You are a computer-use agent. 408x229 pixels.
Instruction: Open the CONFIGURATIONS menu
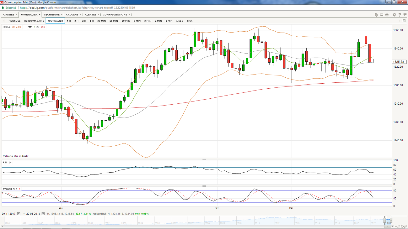coord(116,14)
